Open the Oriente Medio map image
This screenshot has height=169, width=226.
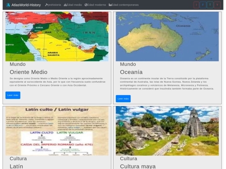(x=57, y=36)
